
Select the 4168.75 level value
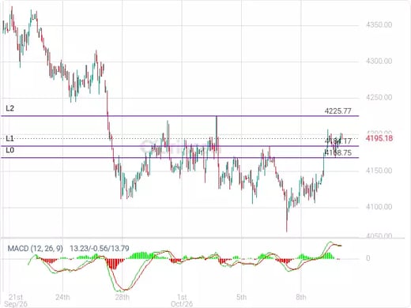pyautogui.click(x=338, y=153)
